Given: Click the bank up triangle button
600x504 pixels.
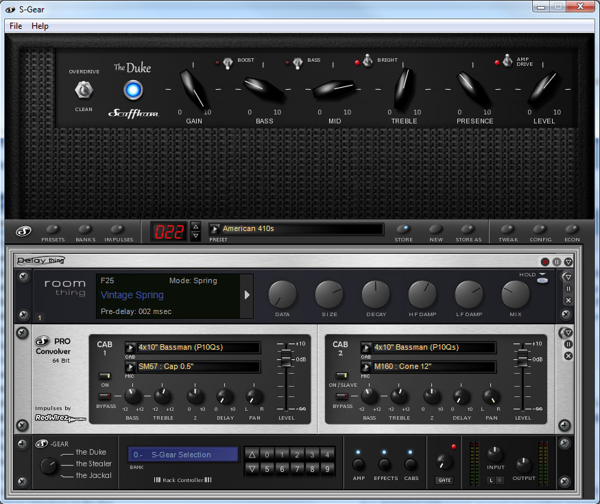Looking at the screenshot, I should tap(252, 455).
